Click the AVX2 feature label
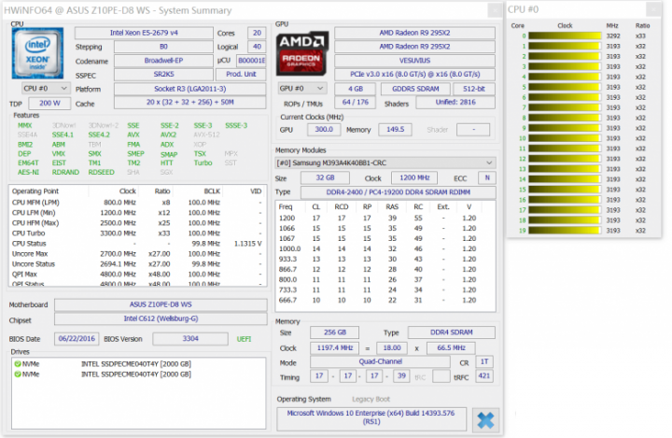 click(168, 134)
